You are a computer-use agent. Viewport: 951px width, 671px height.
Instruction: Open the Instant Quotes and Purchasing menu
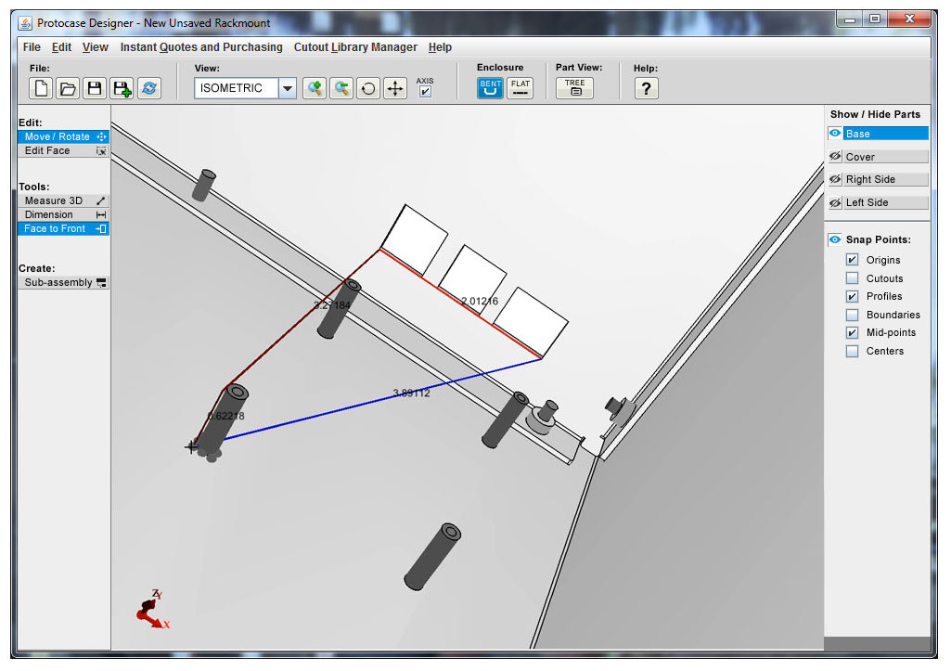tap(200, 46)
